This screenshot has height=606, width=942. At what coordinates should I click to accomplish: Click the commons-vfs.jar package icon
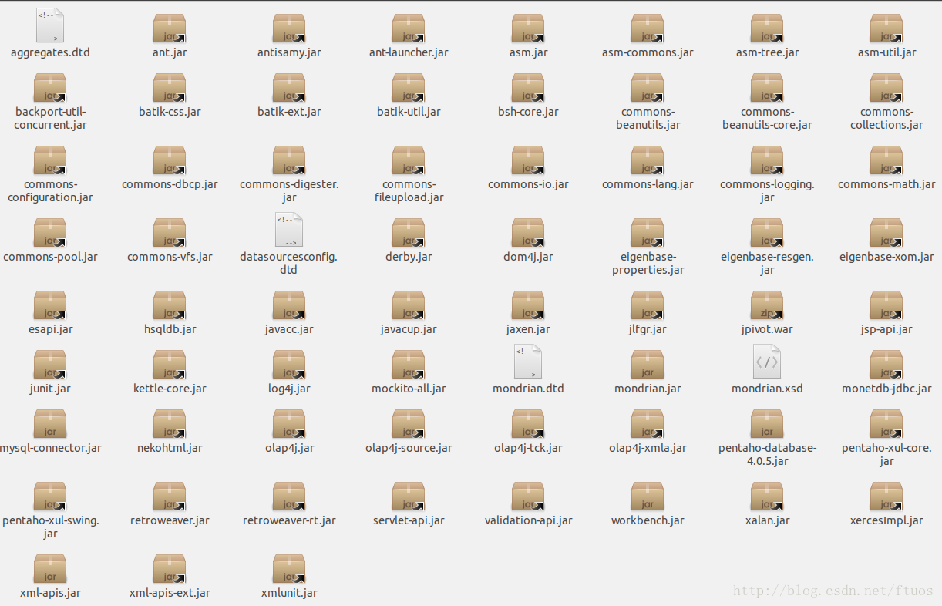(x=170, y=233)
